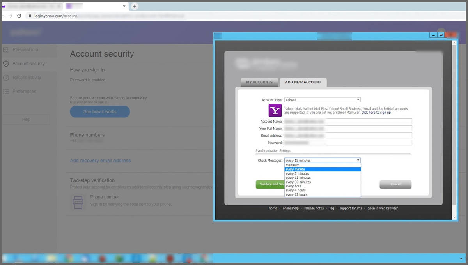468x265 pixels.
Task: Click the address bar padlock icon
Action: [x=30, y=16]
